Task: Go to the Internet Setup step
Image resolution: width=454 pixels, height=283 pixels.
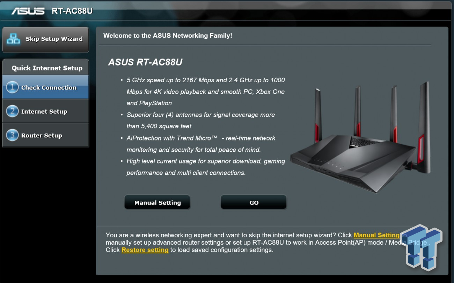Action: point(45,111)
